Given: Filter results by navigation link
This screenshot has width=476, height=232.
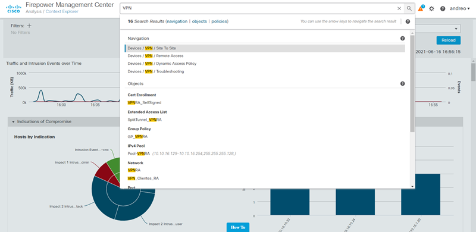Looking at the screenshot, I should 177,21.
